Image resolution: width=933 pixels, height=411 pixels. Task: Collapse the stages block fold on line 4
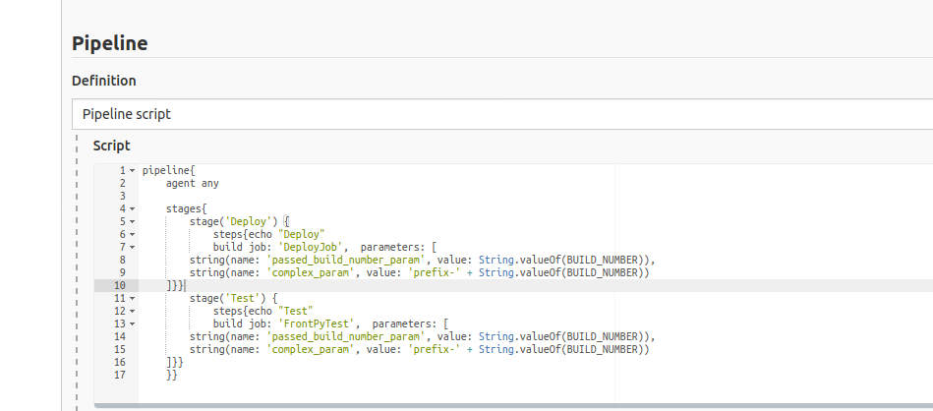[132, 208]
